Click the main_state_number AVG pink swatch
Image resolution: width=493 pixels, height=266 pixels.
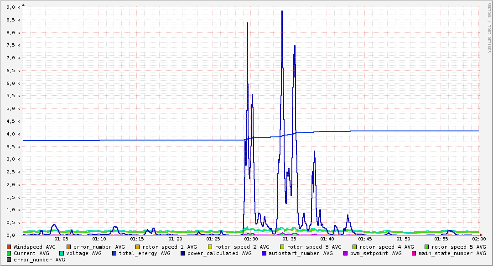pos(414,253)
